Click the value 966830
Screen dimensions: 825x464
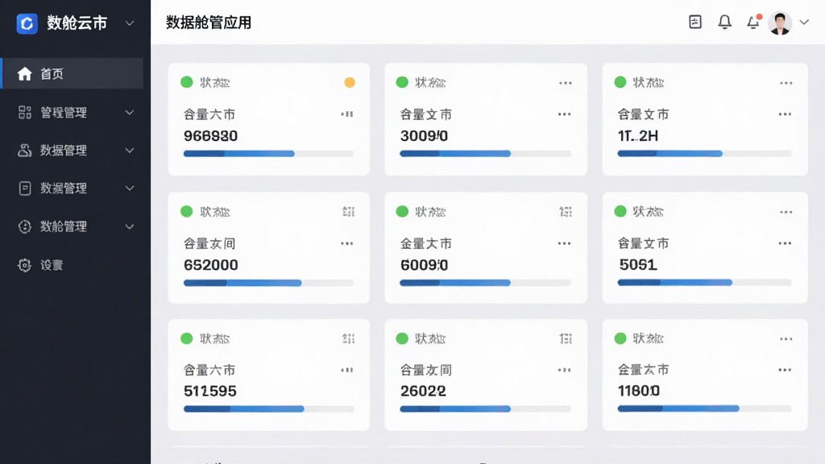point(210,136)
